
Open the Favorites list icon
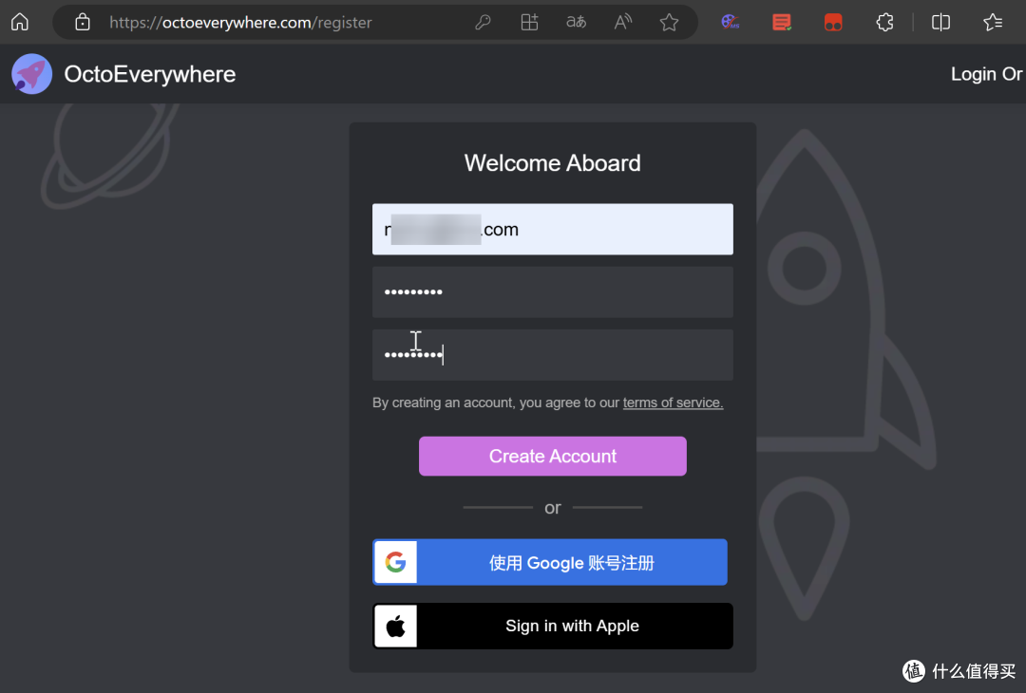(993, 22)
